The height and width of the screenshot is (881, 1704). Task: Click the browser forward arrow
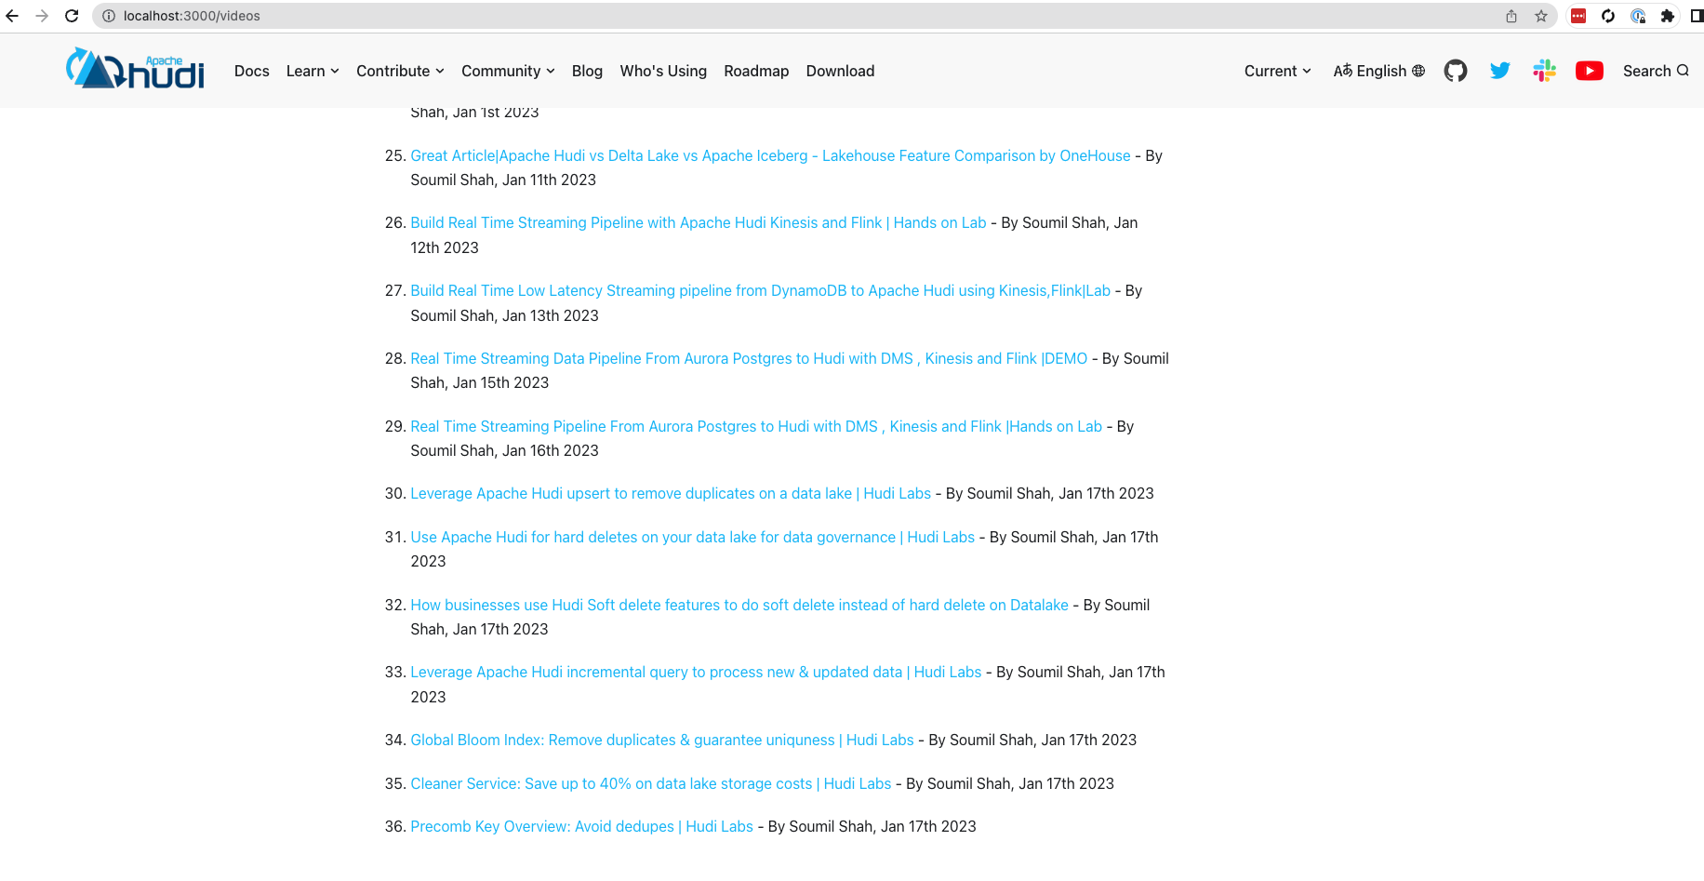point(42,16)
